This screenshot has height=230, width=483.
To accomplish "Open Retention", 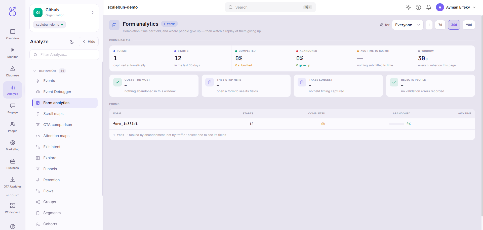I will click(x=65, y=180).
